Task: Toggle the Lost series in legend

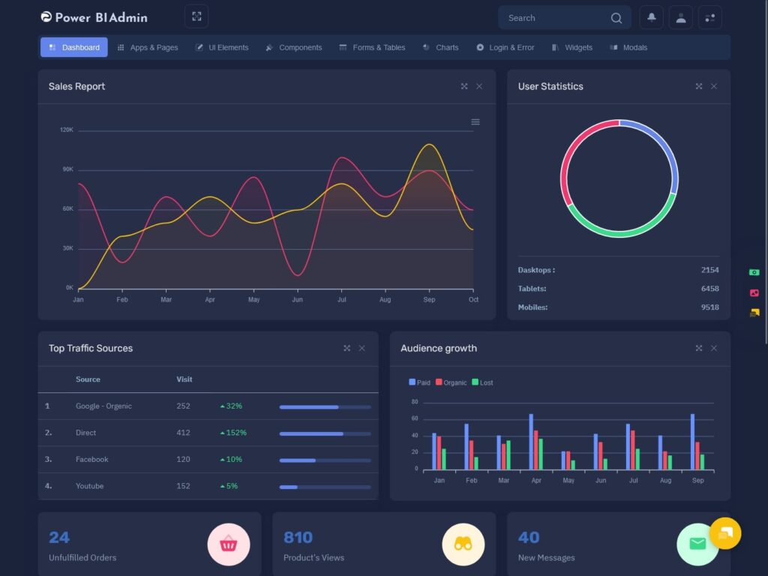Action: [481, 382]
